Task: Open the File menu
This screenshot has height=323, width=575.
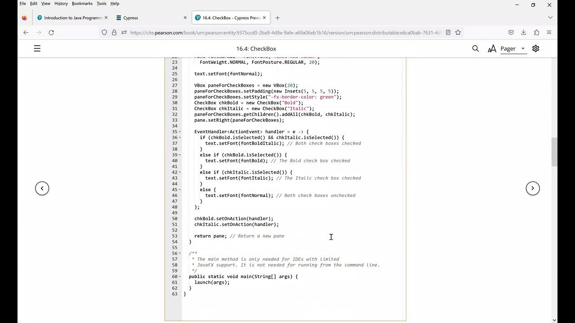Action: [x=22, y=4]
